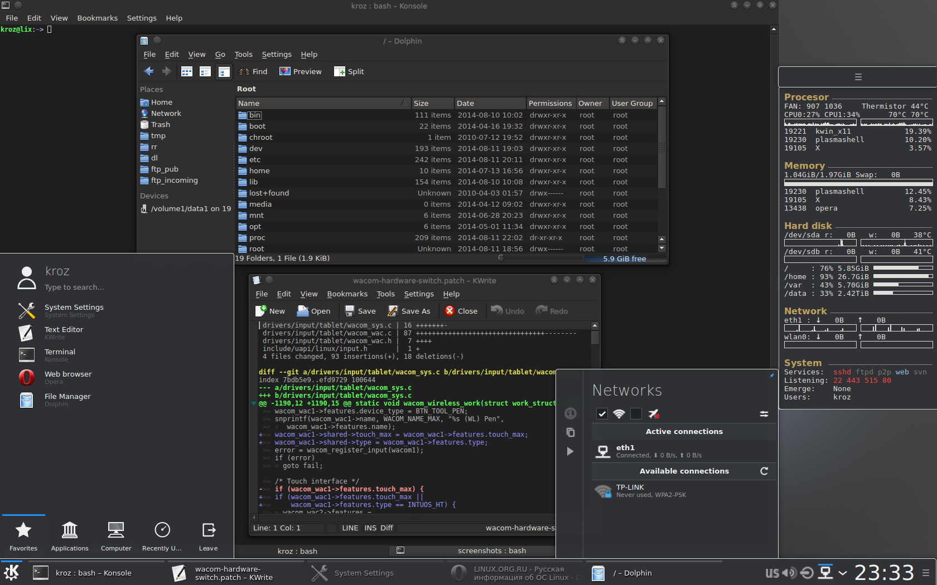Open the Go menu in Dolphin
The height and width of the screenshot is (585, 937).
(x=220, y=54)
